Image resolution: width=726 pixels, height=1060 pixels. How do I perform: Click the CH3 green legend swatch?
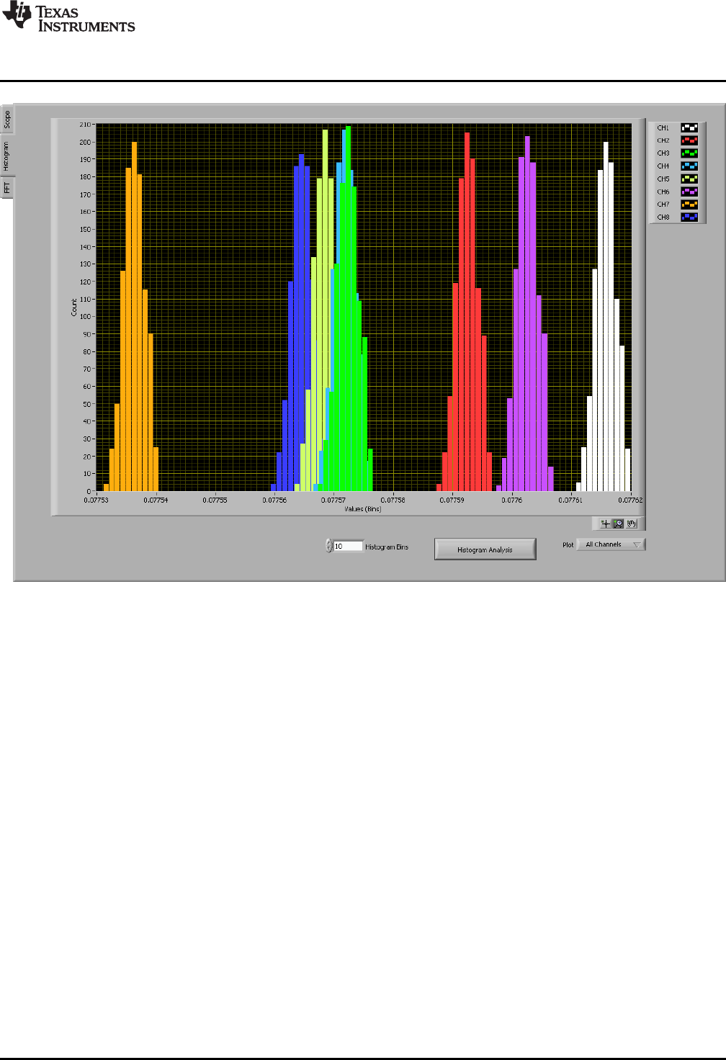[689, 153]
